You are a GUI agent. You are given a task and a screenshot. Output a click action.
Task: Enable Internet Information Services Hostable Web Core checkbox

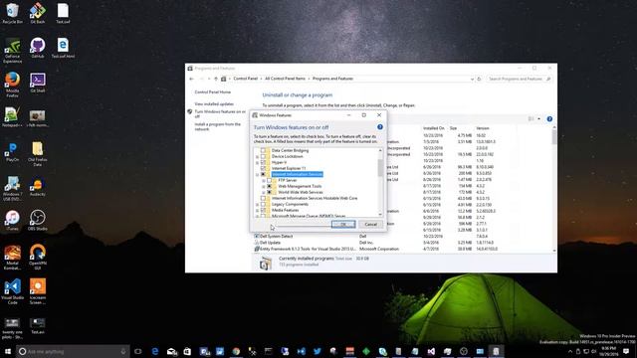(263, 198)
